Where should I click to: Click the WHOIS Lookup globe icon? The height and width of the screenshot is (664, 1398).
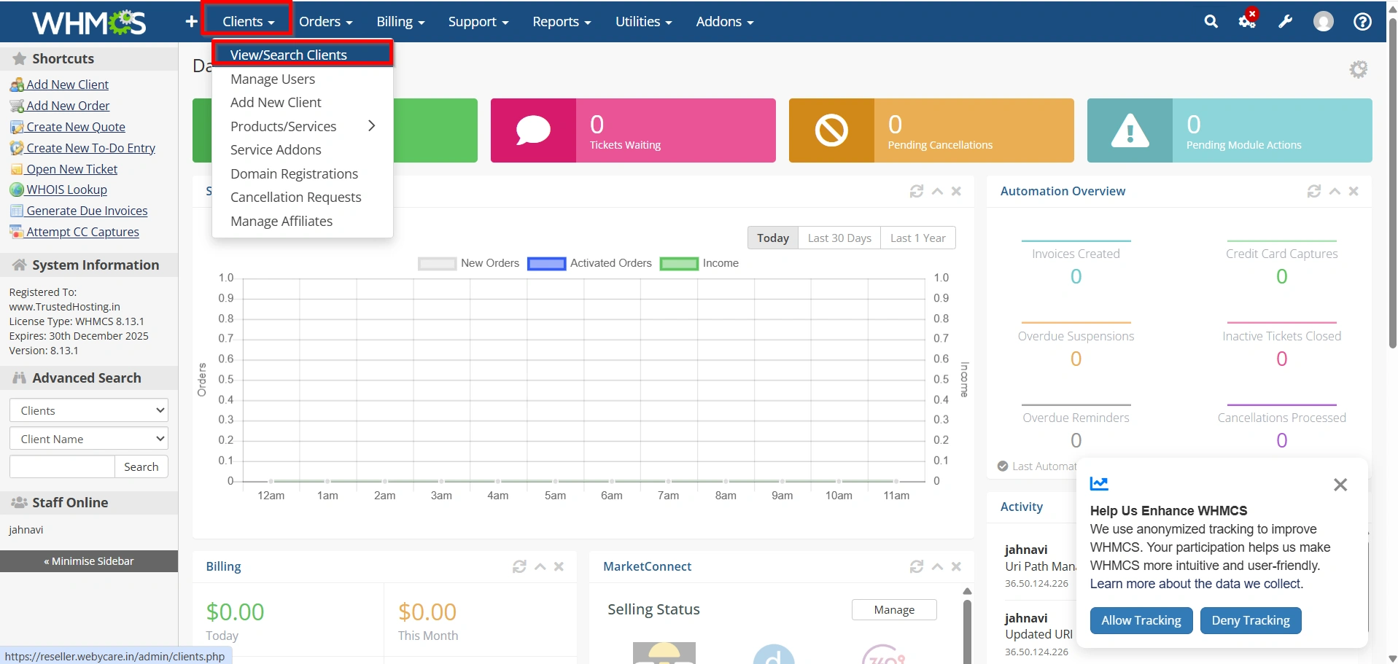tap(17, 190)
